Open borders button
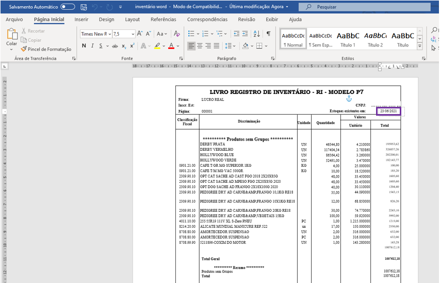Screen dimensions: 440x283 pyautogui.click(x=259, y=46)
